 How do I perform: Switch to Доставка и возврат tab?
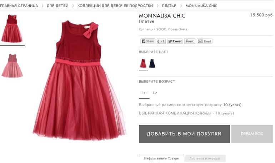[x=205, y=158]
